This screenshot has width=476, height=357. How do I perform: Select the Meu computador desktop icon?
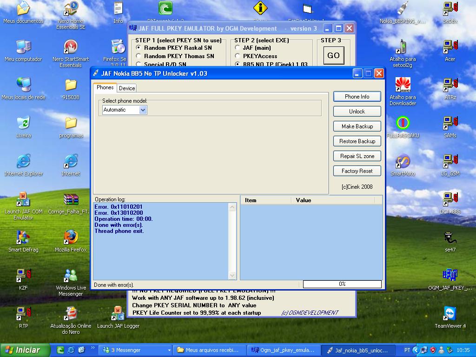click(x=23, y=50)
